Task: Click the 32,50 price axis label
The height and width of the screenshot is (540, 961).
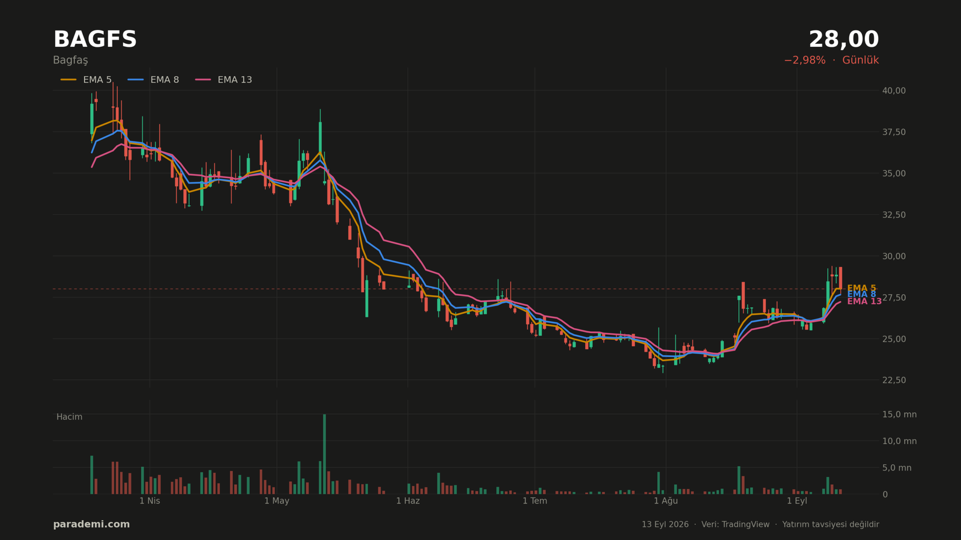Action: [894, 215]
